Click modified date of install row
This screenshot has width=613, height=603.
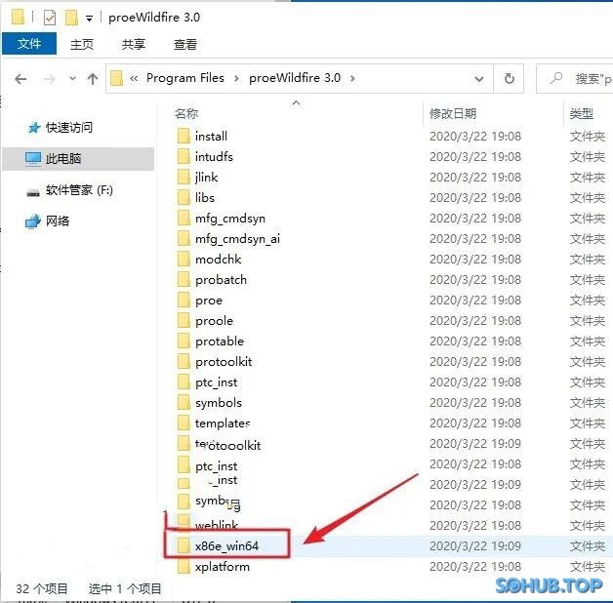pyautogui.click(x=475, y=137)
